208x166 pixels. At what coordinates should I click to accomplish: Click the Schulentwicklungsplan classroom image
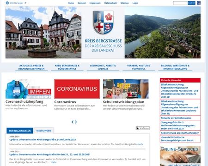click(126, 89)
